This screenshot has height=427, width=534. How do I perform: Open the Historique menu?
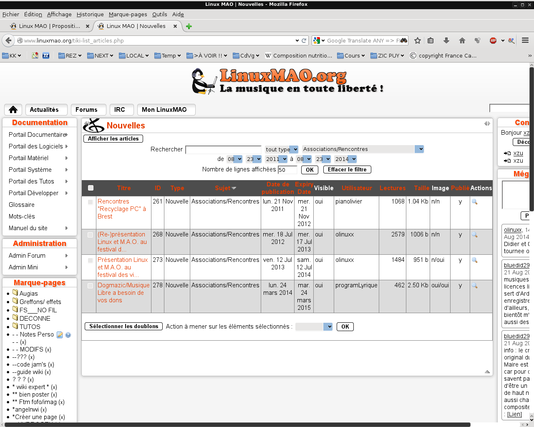click(x=90, y=14)
